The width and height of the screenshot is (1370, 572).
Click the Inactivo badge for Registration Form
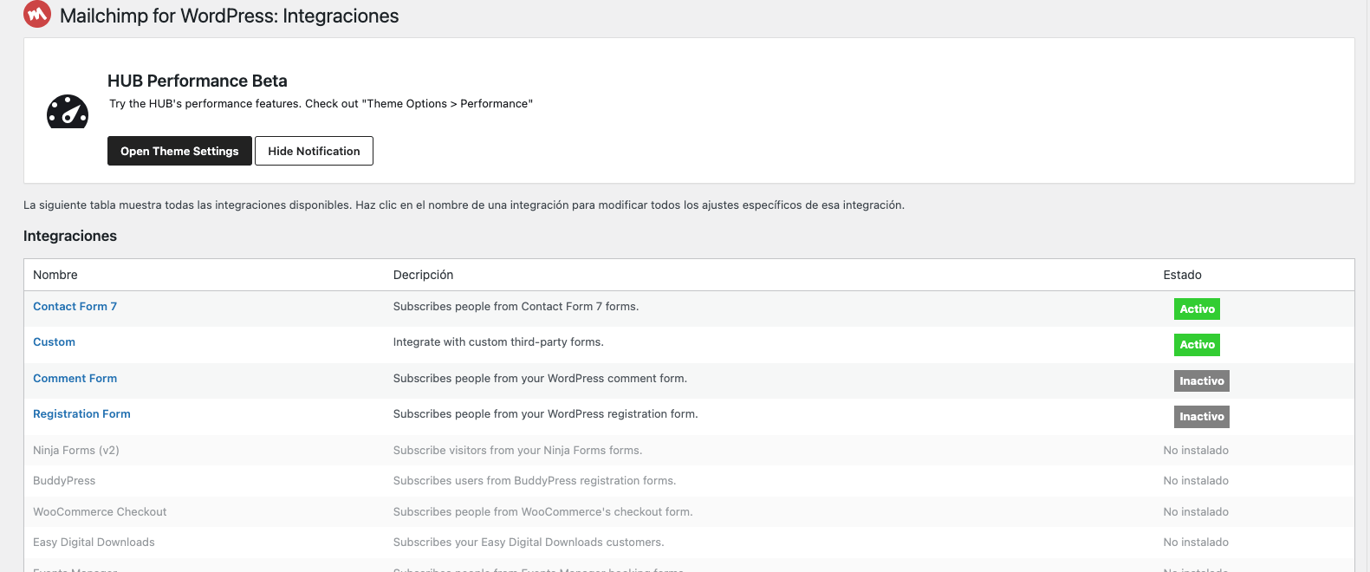click(x=1201, y=417)
